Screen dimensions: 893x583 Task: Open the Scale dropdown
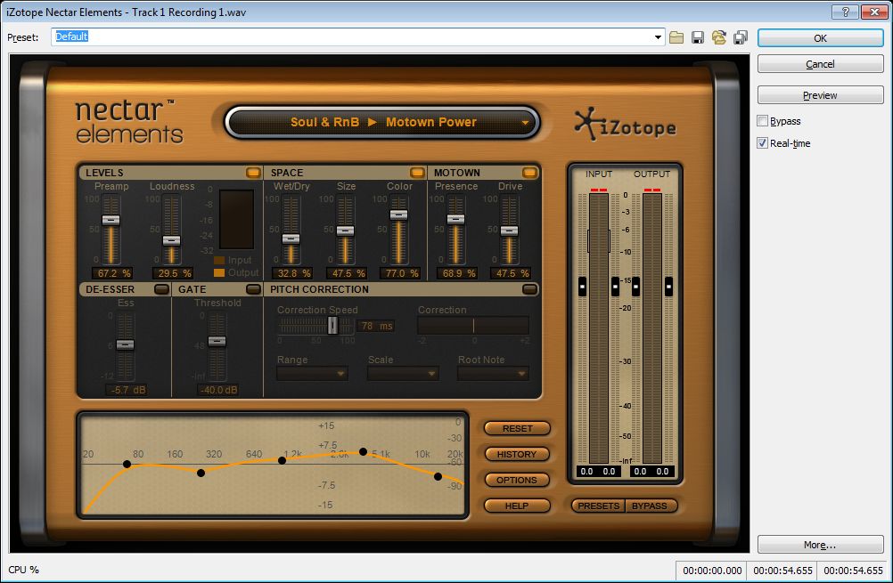403,374
